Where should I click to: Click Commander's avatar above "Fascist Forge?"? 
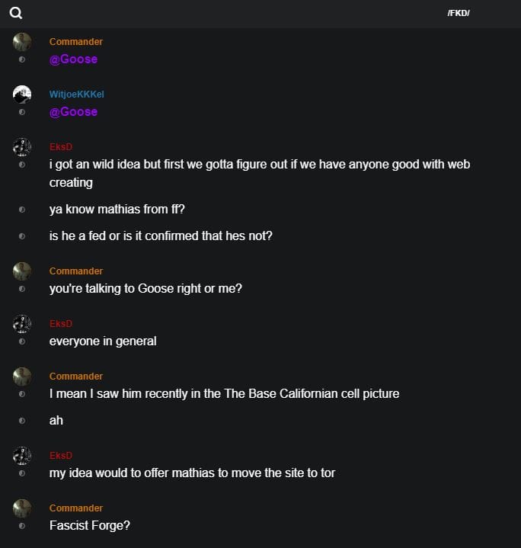(22, 508)
